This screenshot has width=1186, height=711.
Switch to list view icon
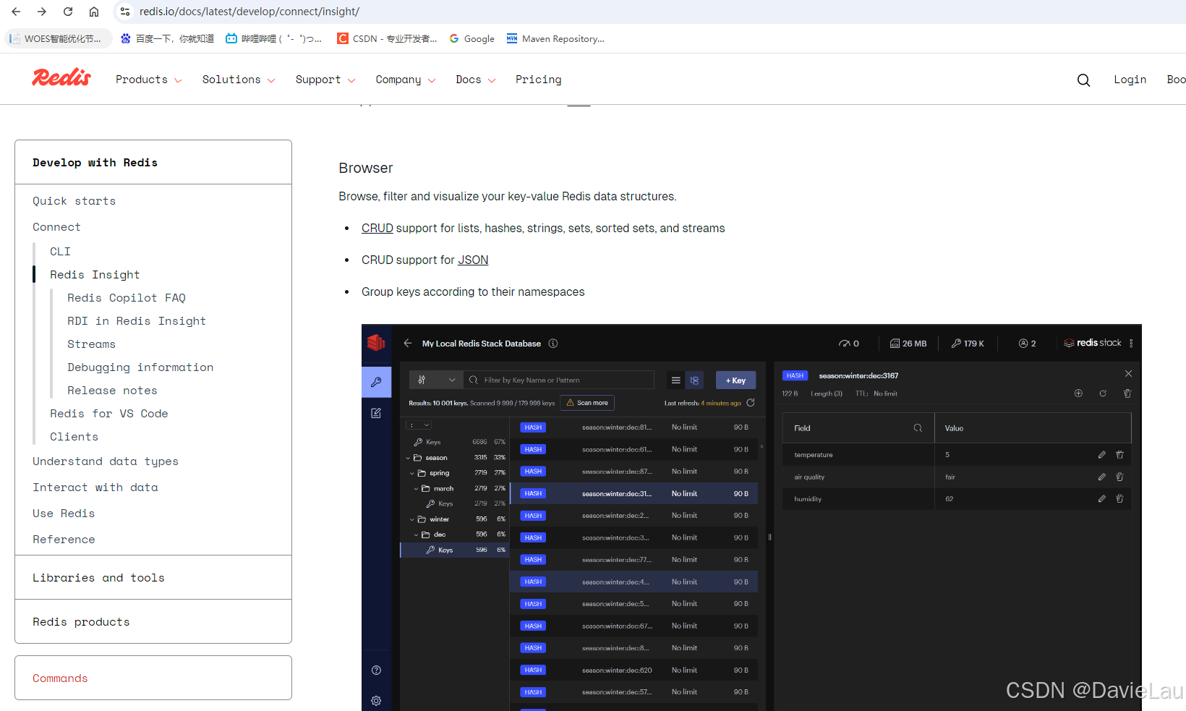click(675, 380)
